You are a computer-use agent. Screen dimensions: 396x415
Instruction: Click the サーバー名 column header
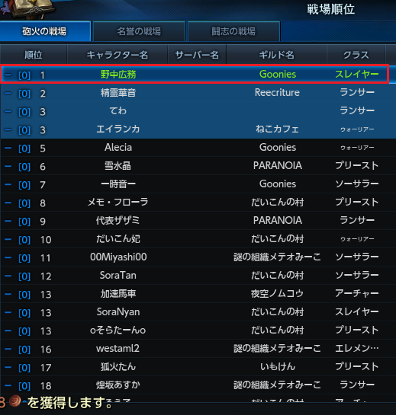pos(197,55)
